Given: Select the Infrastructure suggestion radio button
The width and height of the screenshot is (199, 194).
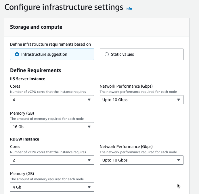Looking at the screenshot, I should [17, 54].
